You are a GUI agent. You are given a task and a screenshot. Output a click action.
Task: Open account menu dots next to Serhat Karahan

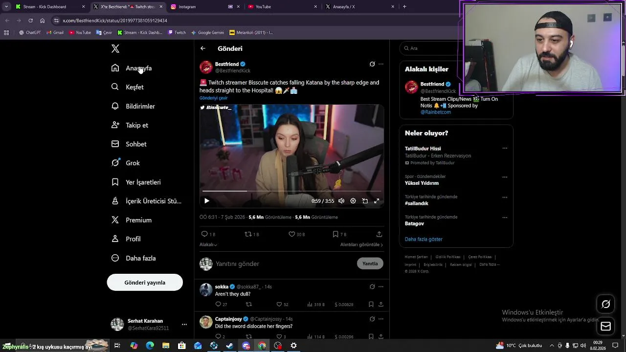click(x=184, y=325)
